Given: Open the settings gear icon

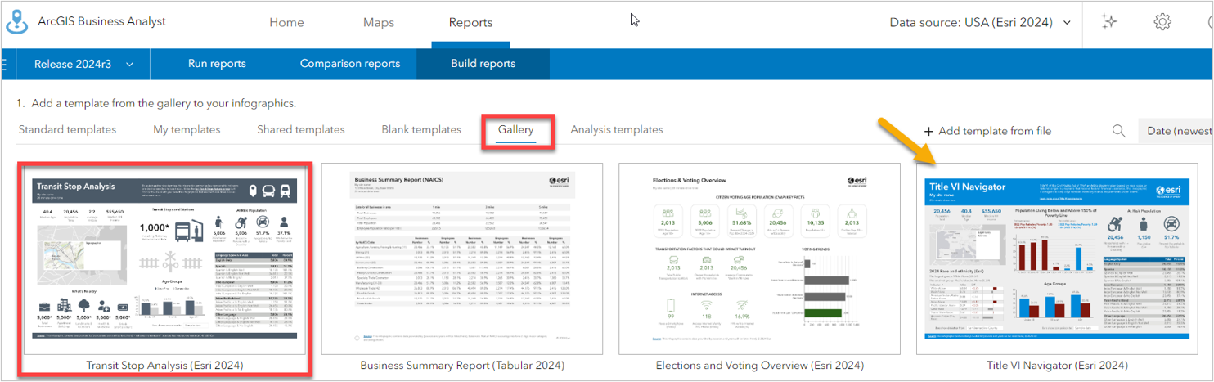Looking at the screenshot, I should [1162, 22].
